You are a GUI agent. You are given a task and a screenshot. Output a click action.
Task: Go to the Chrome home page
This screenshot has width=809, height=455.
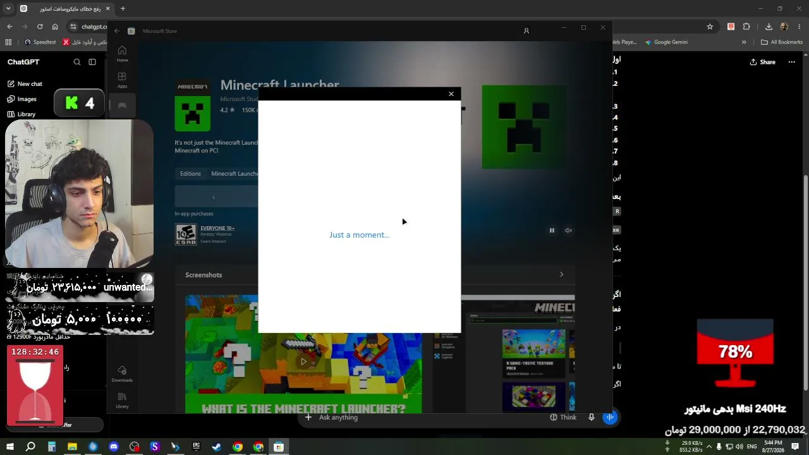click(55, 27)
